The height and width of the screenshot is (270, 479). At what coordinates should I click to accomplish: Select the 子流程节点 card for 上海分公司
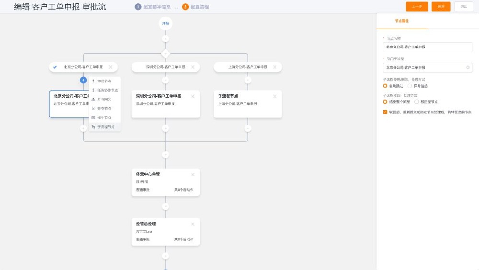point(248,104)
